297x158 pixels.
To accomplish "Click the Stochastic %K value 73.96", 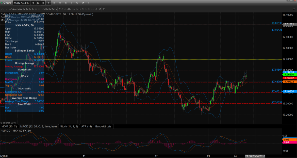I will (41, 92).
